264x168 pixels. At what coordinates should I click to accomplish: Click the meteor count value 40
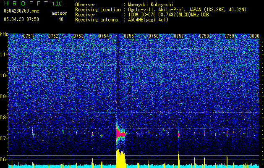(61, 19)
